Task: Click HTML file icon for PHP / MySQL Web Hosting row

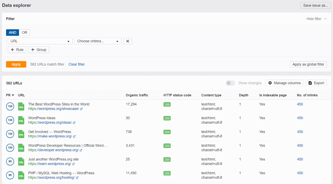Action: pyautogui.click(x=22, y=175)
